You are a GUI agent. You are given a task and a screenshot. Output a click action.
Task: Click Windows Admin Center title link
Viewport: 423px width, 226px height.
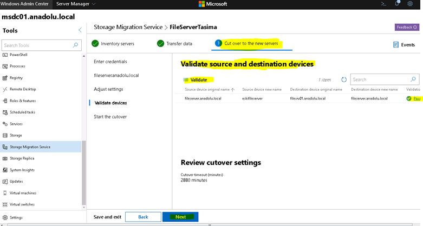pyautogui.click(x=24, y=4)
